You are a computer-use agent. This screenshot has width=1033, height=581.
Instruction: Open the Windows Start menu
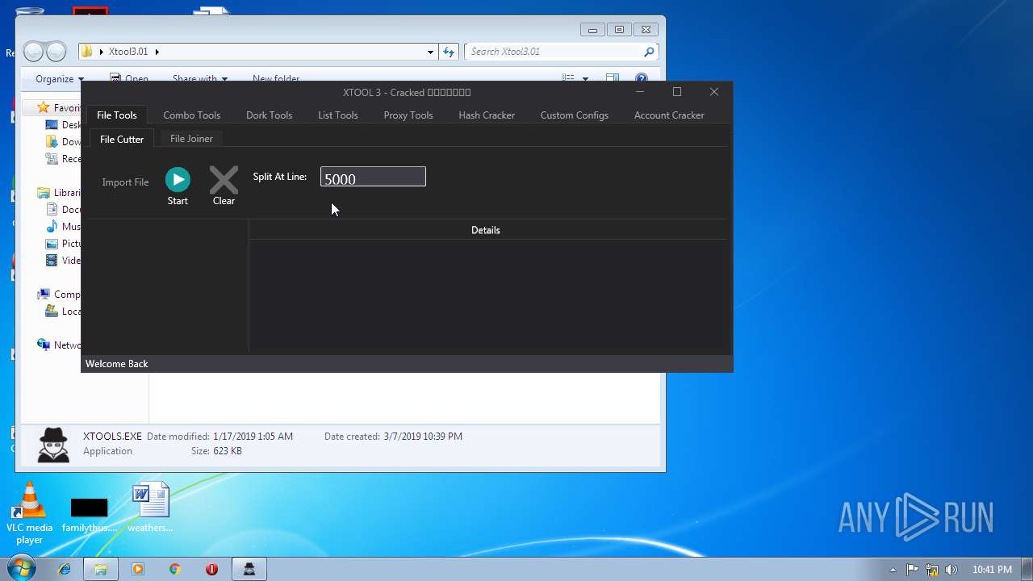(22, 569)
